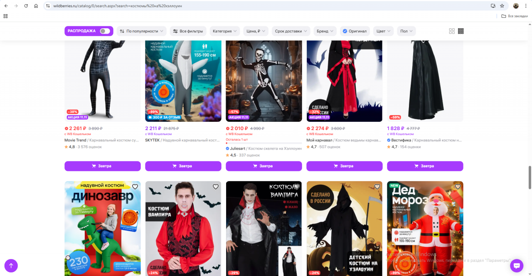Open the chat support bubble icon

(516, 266)
